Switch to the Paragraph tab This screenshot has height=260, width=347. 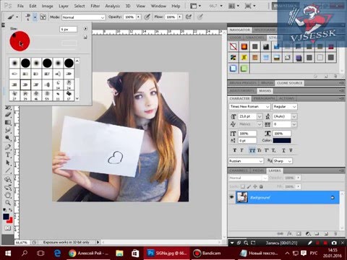click(265, 98)
